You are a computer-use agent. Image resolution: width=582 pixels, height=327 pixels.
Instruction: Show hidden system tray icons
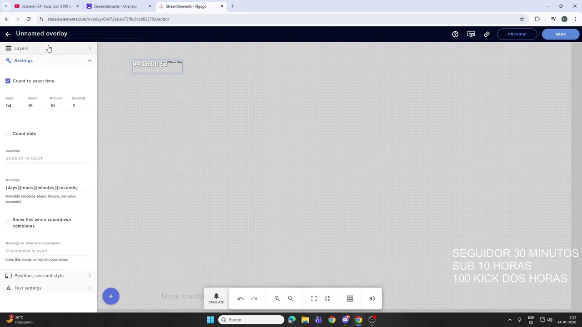coord(510,320)
